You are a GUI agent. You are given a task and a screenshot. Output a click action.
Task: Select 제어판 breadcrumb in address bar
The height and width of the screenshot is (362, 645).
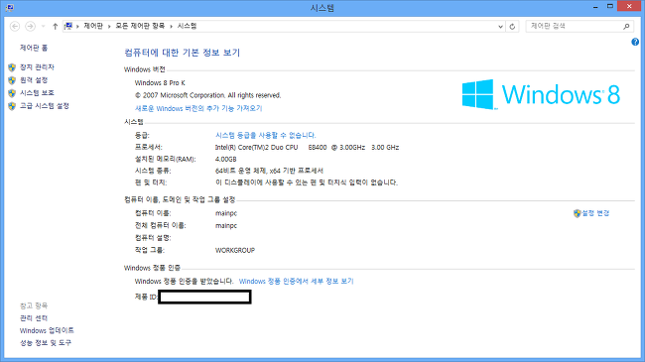[93, 26]
